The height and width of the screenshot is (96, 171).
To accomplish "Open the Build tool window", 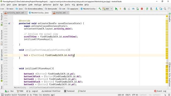I will [x=82, y=91].
